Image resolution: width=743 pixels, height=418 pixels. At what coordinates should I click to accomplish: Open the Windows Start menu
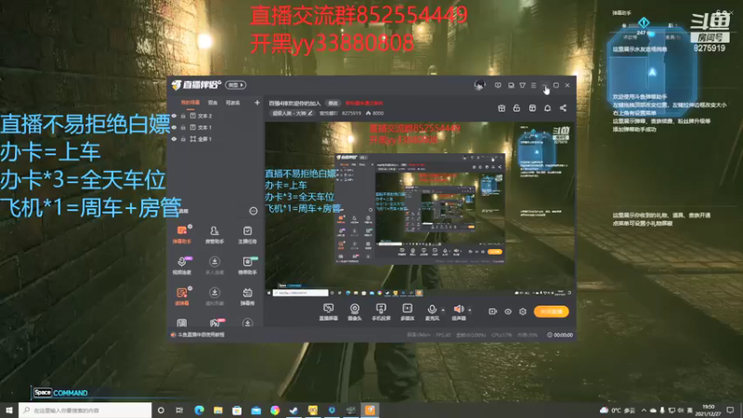coord(9,410)
